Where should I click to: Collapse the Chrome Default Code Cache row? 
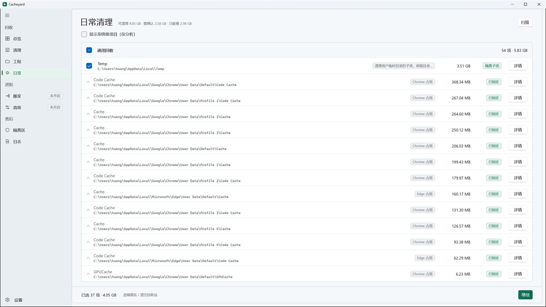[x=88, y=82]
